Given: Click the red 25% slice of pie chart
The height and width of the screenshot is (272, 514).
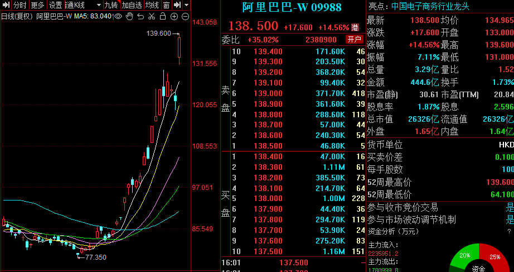Looking at the screenshot, I should click(x=493, y=256).
